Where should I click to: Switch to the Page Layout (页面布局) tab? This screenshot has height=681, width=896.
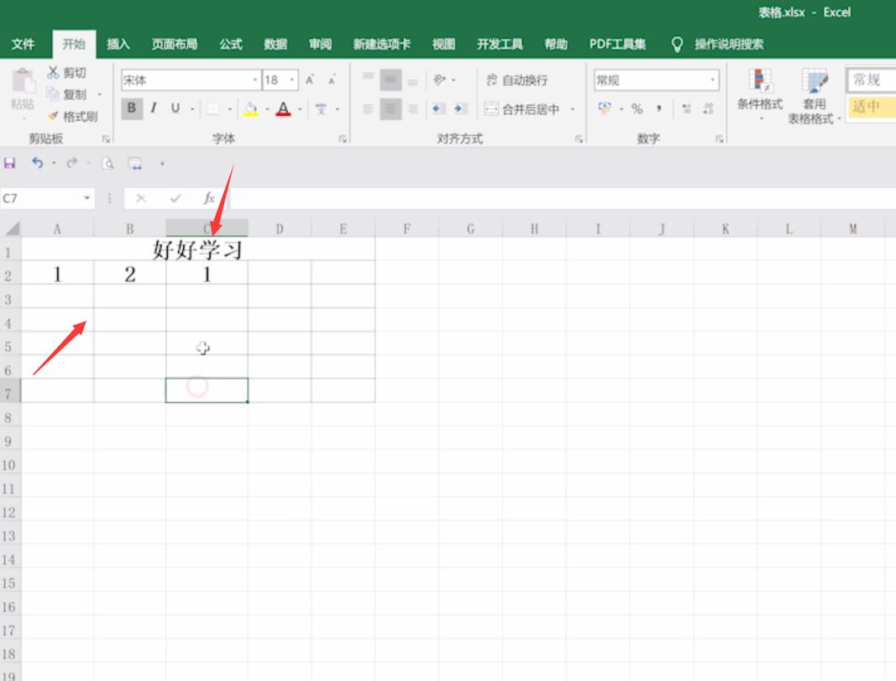[175, 44]
